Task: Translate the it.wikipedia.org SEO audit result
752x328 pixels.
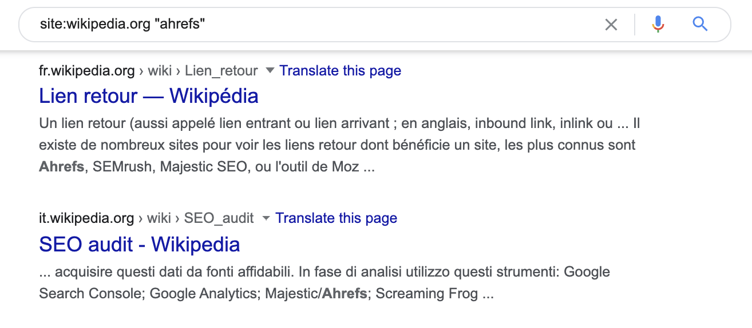Action: pyautogui.click(x=336, y=218)
